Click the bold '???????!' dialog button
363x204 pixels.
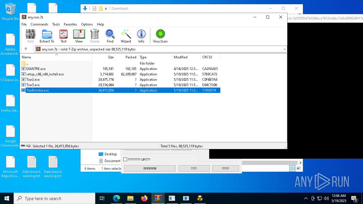(150, 169)
